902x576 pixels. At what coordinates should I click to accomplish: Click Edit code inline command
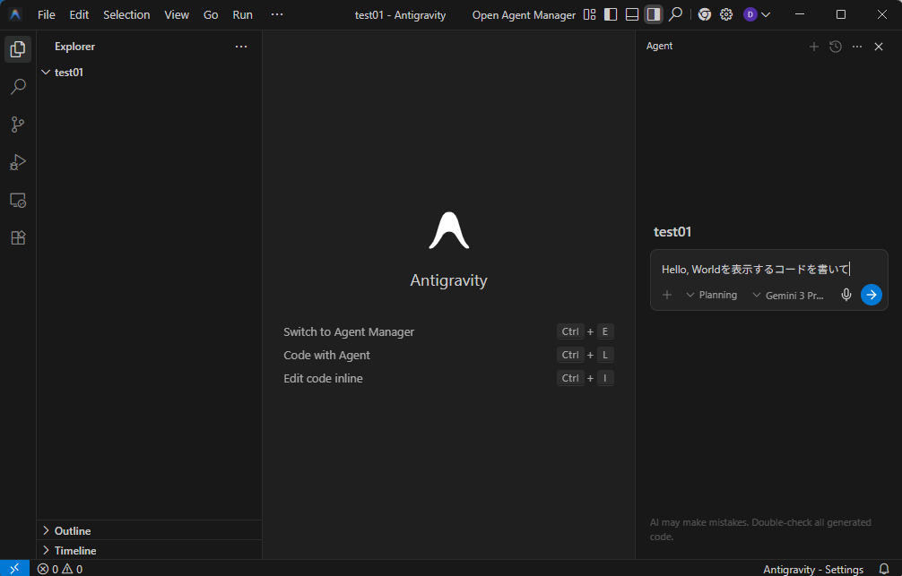(x=324, y=378)
